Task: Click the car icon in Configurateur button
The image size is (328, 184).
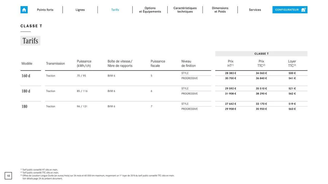Action: pyautogui.click(x=303, y=10)
